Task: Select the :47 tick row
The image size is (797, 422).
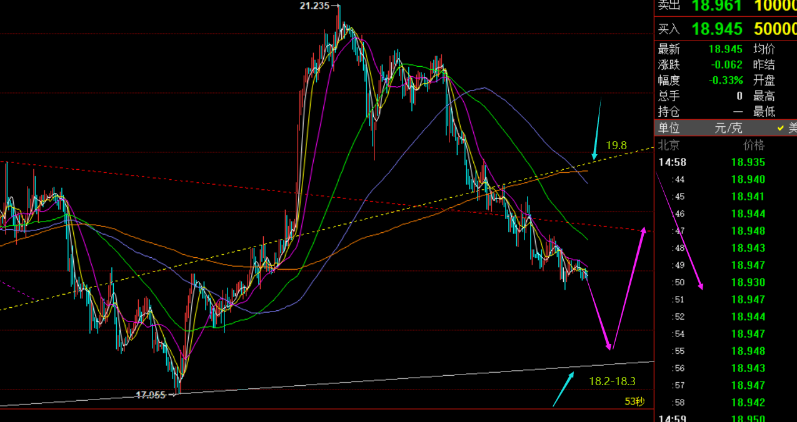Action: 725,231
